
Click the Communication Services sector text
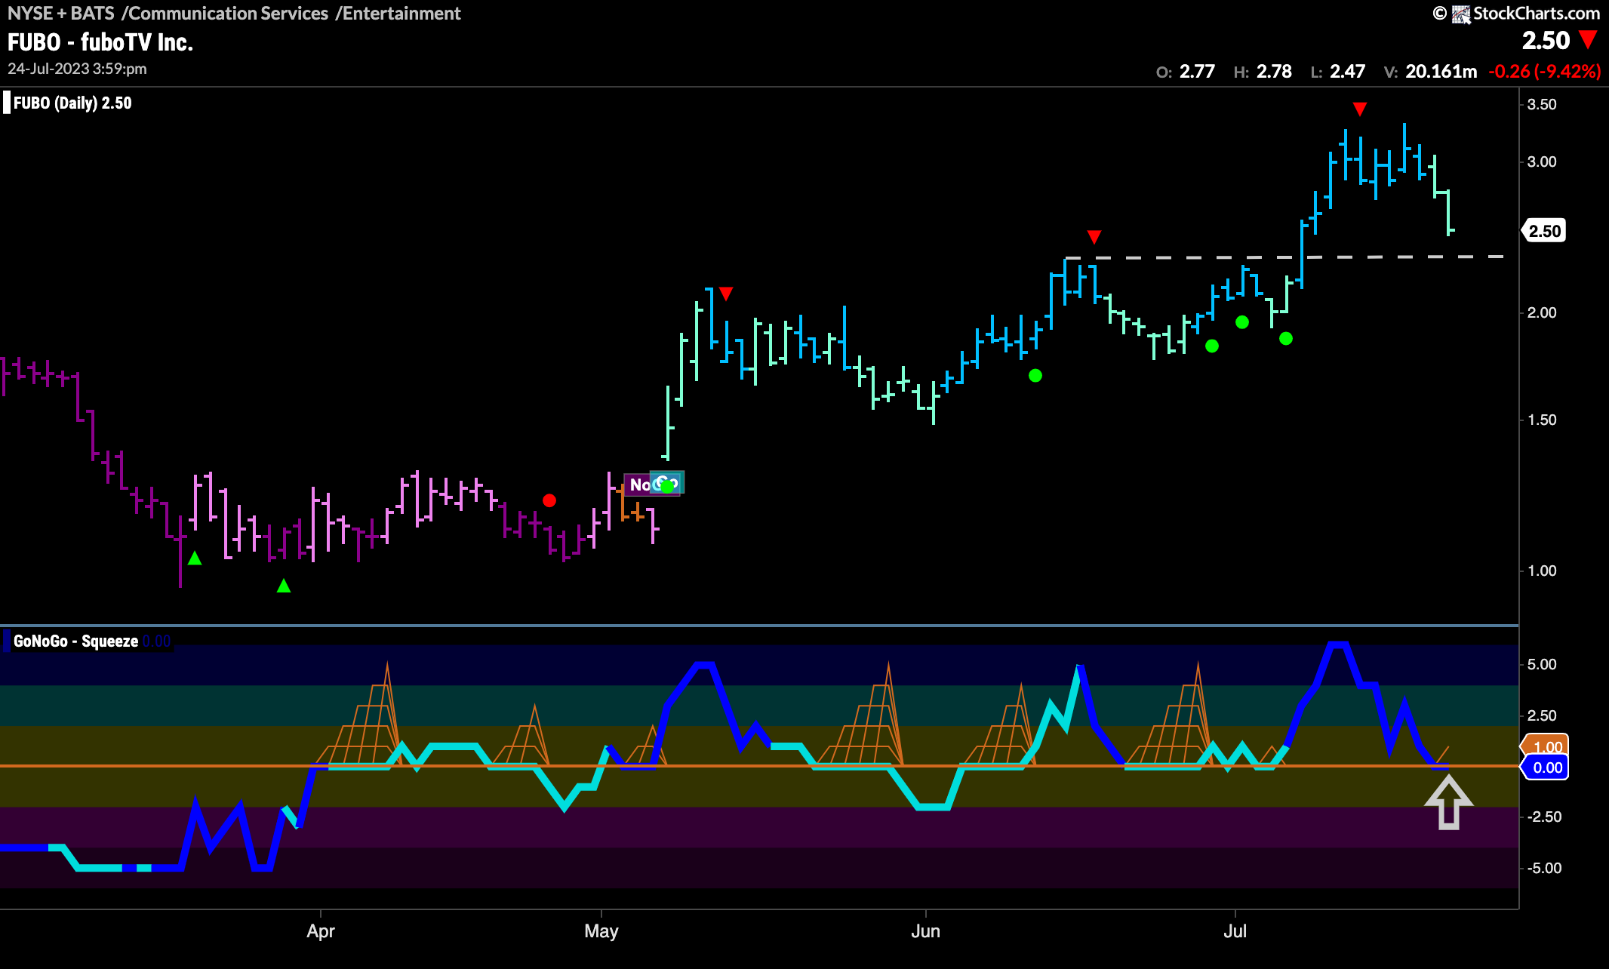click(x=229, y=13)
